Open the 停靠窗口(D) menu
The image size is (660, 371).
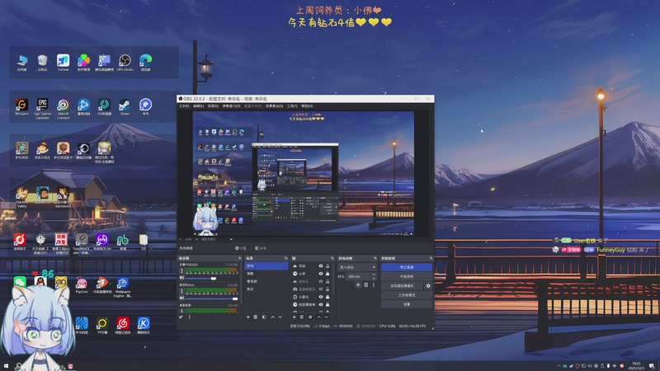tap(231, 106)
